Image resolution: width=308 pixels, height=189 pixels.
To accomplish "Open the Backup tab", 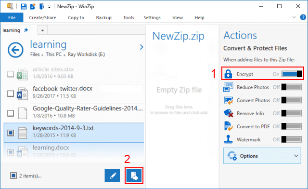I will (104, 18).
